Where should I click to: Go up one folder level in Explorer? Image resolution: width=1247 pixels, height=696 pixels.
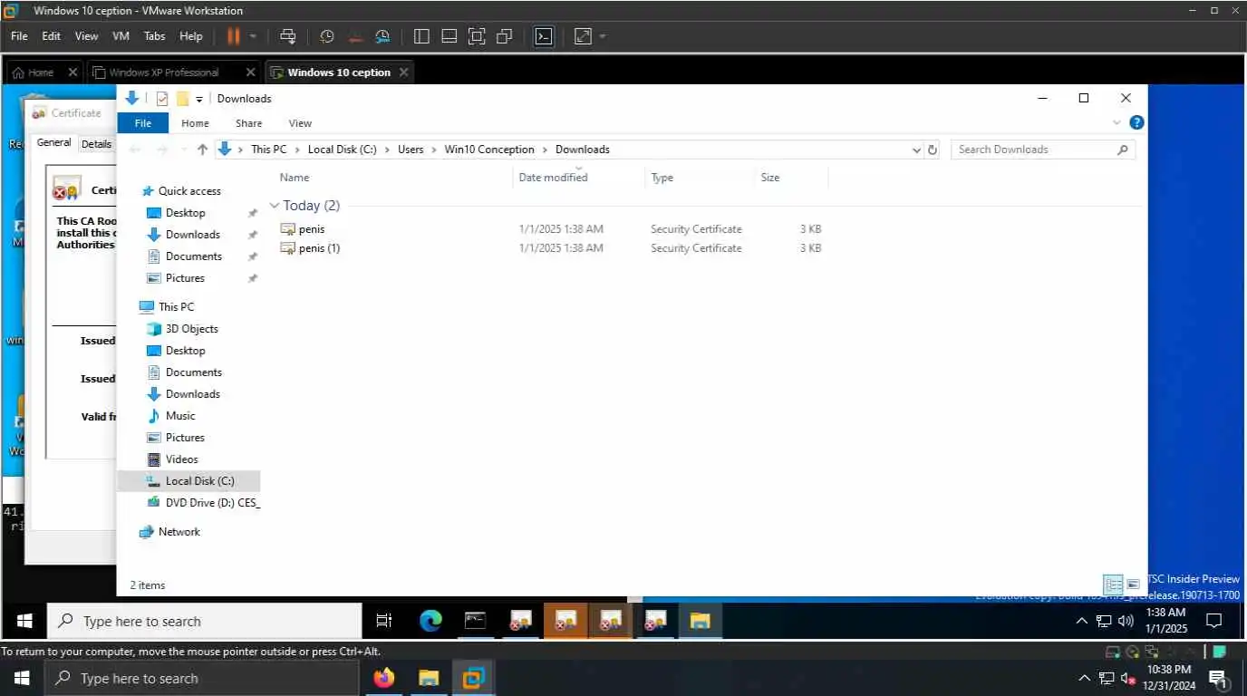(202, 150)
